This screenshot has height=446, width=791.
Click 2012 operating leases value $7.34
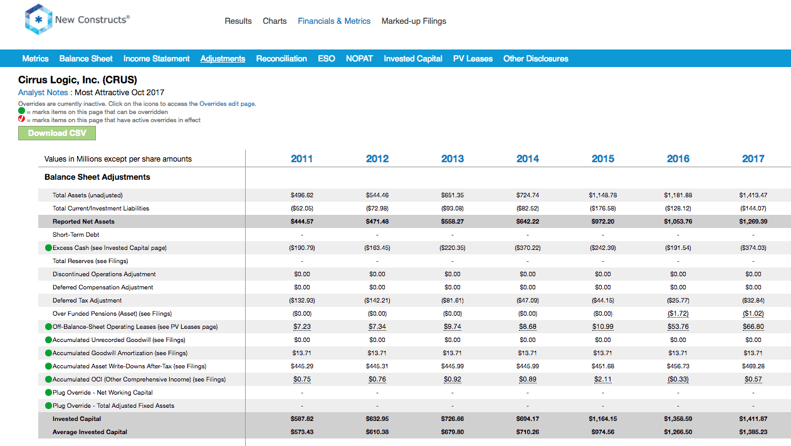tap(377, 327)
